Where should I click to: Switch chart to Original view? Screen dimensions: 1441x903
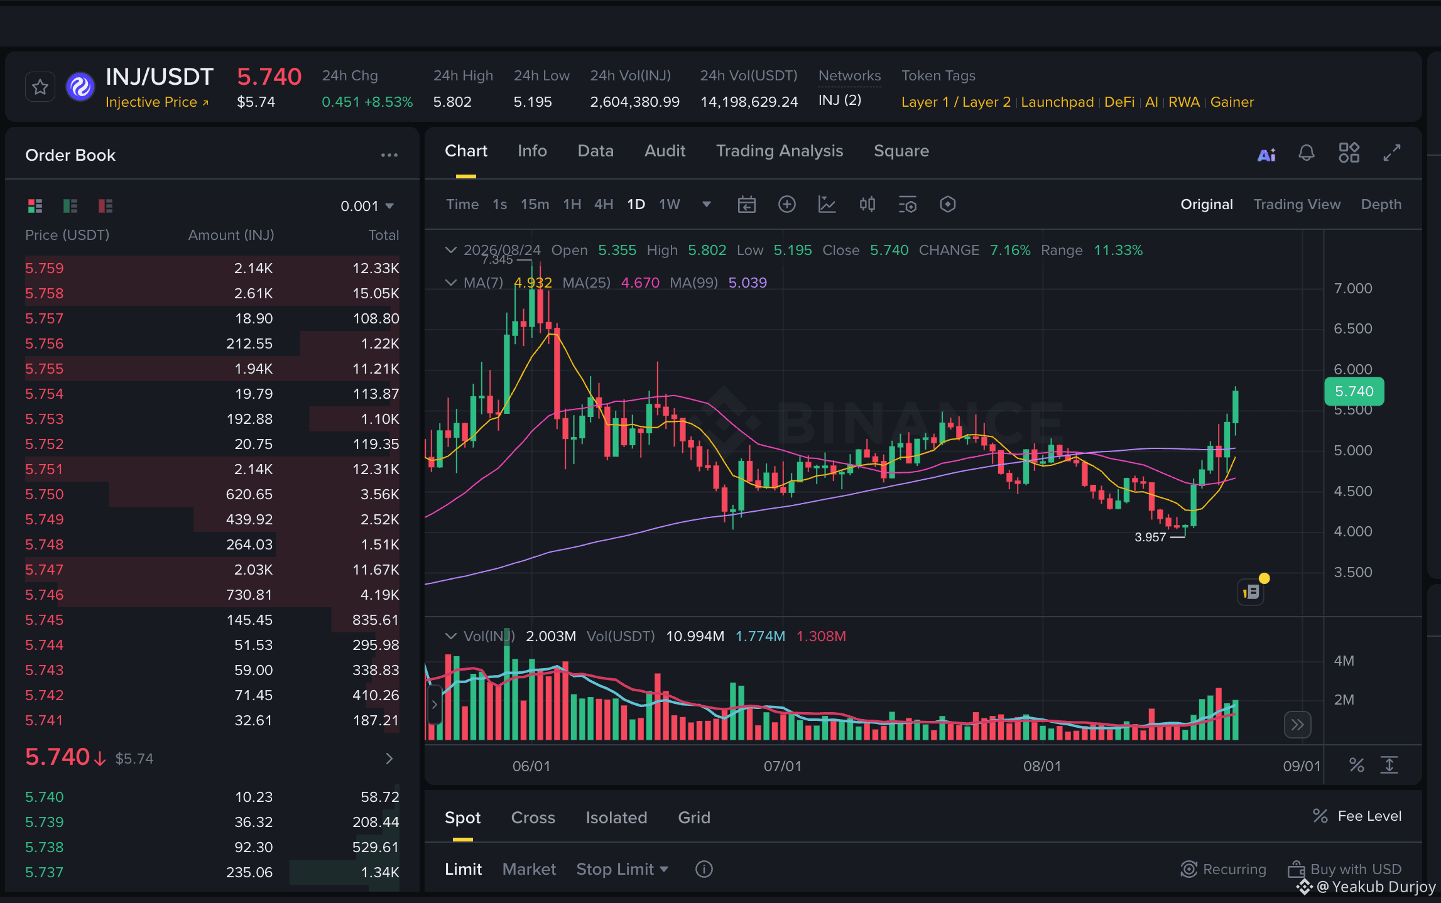pyautogui.click(x=1207, y=205)
